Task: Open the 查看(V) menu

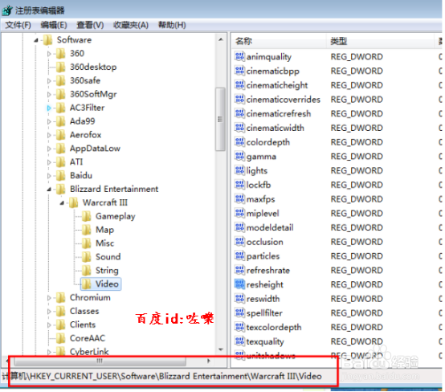Action: (90, 25)
